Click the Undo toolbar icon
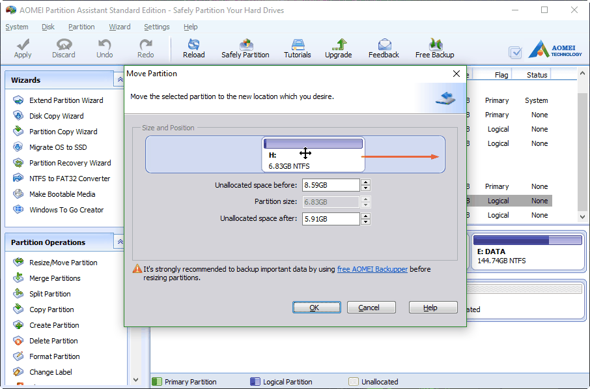 (104, 48)
